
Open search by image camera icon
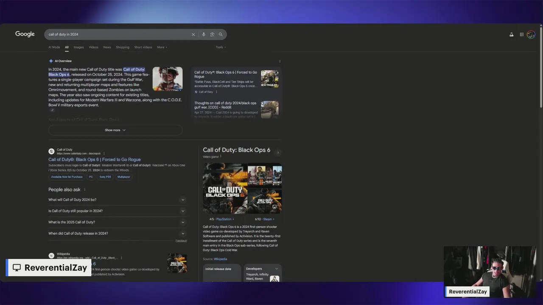click(x=212, y=34)
